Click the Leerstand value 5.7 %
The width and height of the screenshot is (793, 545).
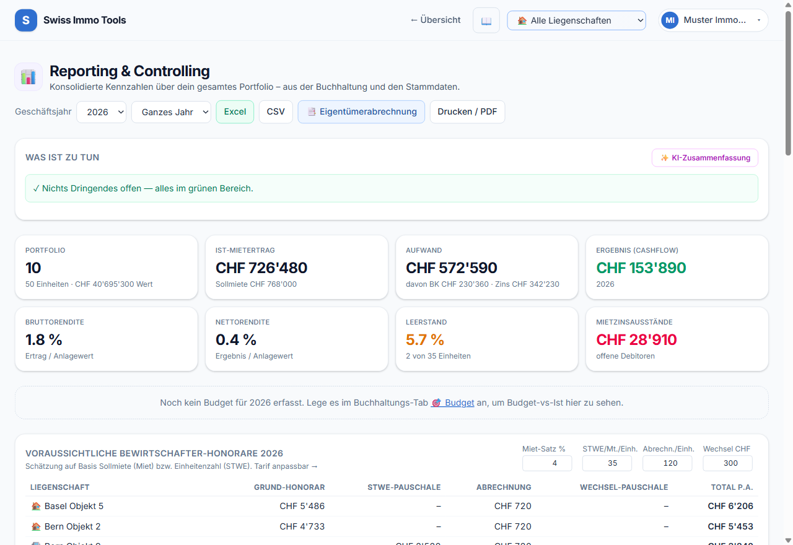[425, 340]
